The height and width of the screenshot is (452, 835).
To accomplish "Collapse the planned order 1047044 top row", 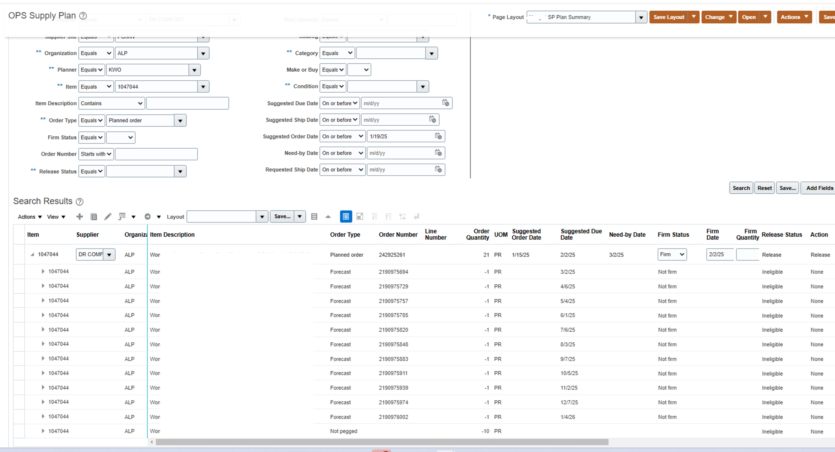I will coord(32,255).
